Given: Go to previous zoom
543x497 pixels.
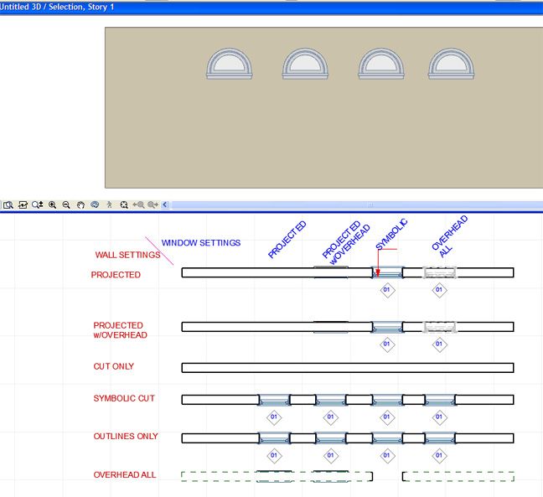Looking at the screenshot, I should [x=139, y=204].
